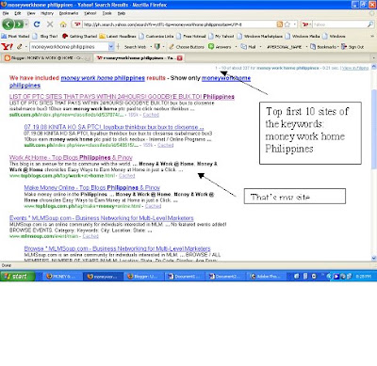Open the address bar history dropdown

pos(294,24)
